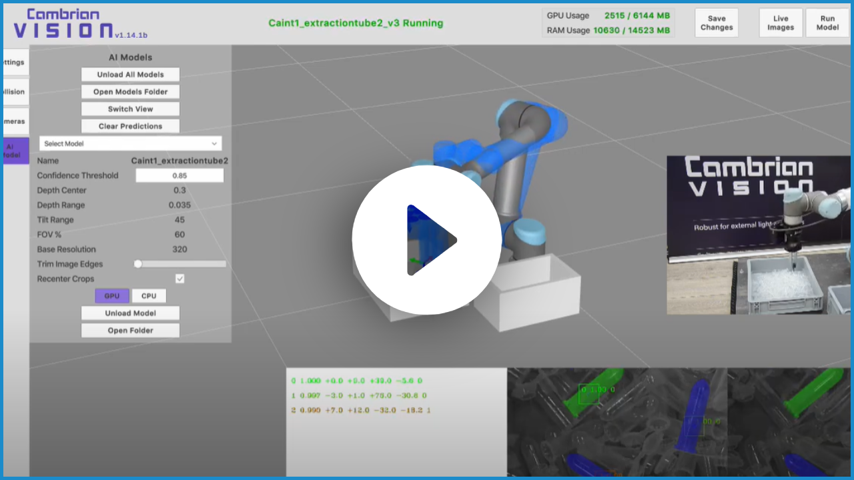Select CPU processing mode
This screenshot has height=480, width=854.
[149, 296]
